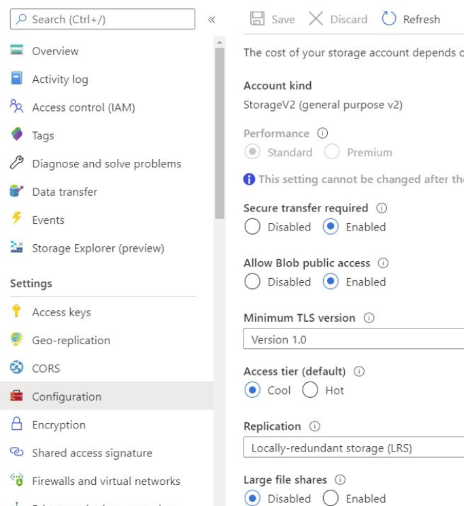Click the Firewalls and virtual networks icon
The width and height of the screenshot is (472, 506).
16,479
